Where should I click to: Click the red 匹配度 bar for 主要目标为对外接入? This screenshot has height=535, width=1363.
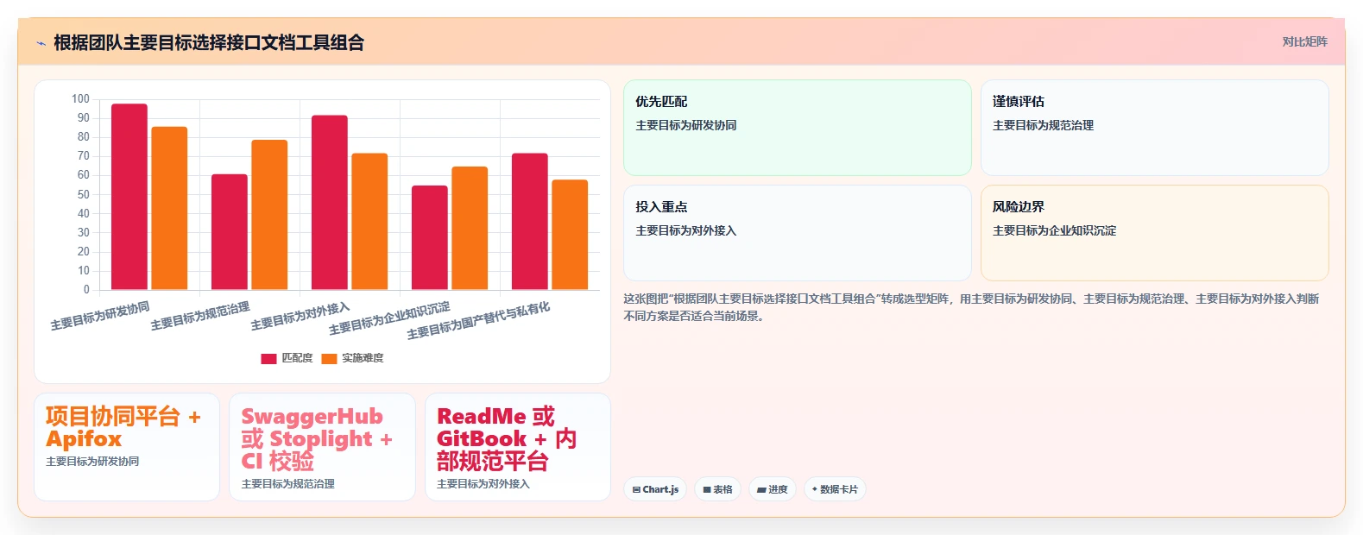point(330,203)
